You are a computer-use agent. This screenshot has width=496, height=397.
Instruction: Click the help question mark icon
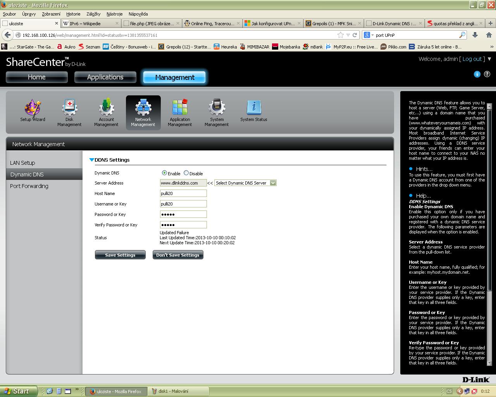click(487, 74)
